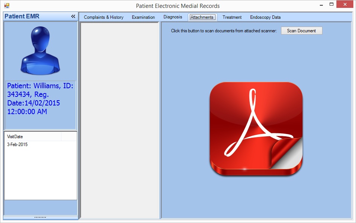The image size is (356, 223).
Task: Click the Patient EMR panel header
Action: click(22, 17)
